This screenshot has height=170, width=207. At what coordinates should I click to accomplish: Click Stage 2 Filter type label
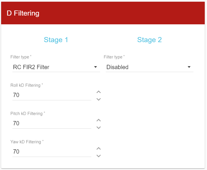tap(113, 57)
